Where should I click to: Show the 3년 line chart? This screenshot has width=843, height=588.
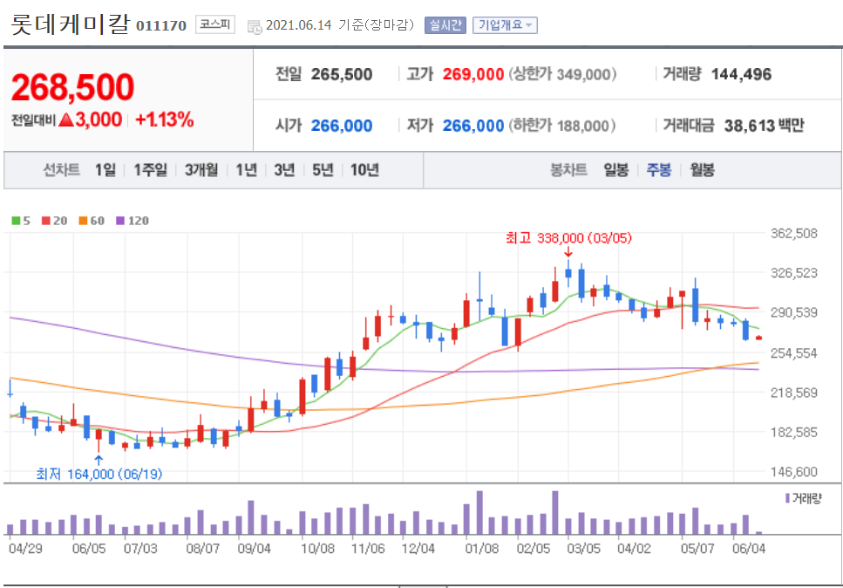[x=284, y=170]
